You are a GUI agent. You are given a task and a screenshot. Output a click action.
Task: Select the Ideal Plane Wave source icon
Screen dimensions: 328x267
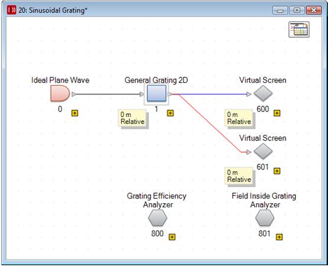click(x=60, y=94)
